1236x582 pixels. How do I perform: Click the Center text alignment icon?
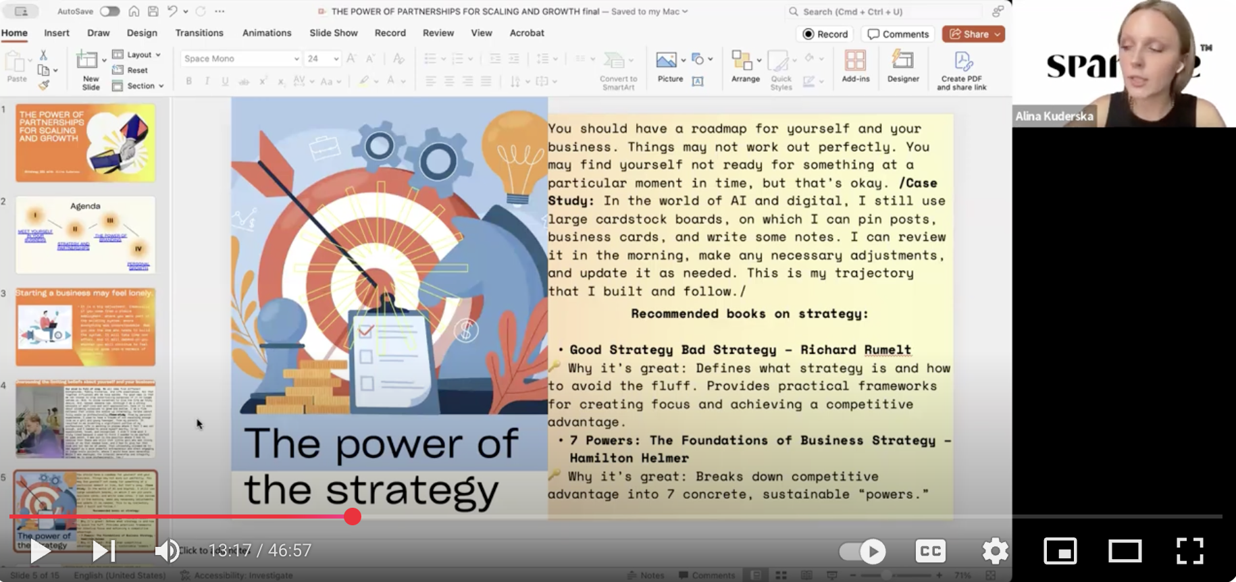(x=449, y=81)
